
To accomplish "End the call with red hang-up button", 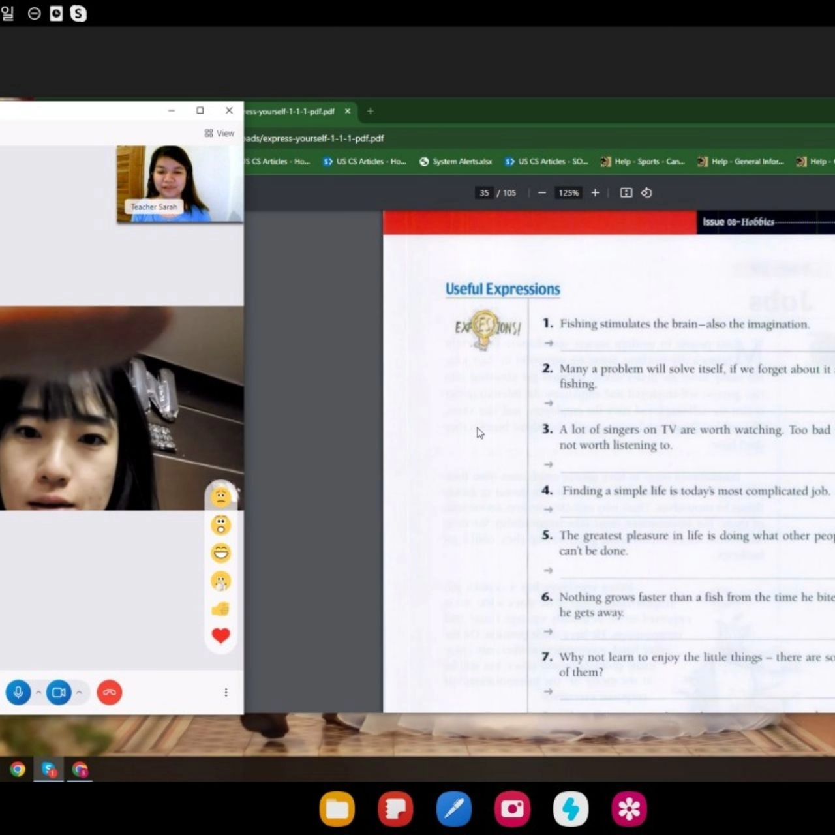I will click(110, 692).
